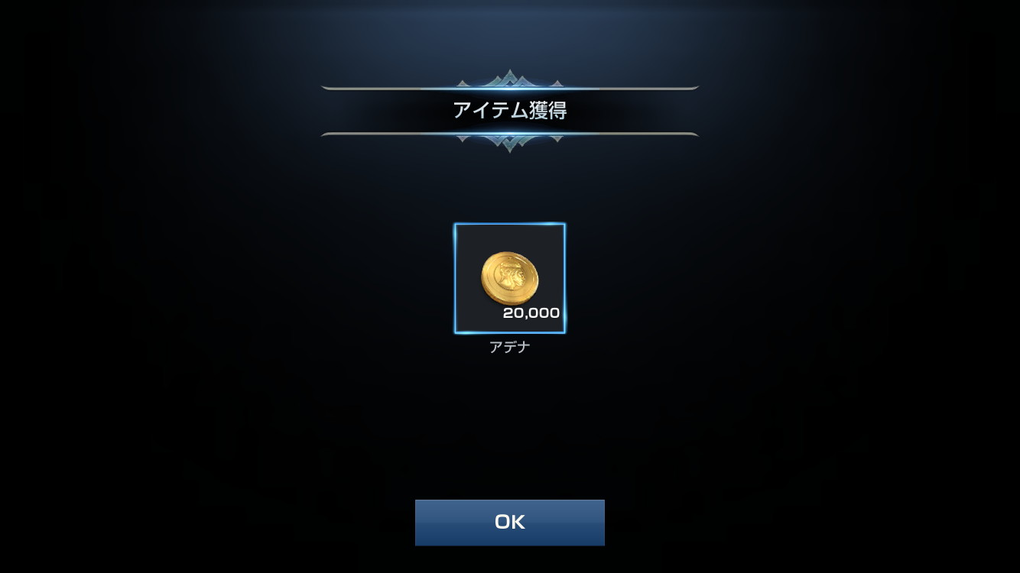
Task: Click the left tip of the lower banner line
Action: coord(326,134)
